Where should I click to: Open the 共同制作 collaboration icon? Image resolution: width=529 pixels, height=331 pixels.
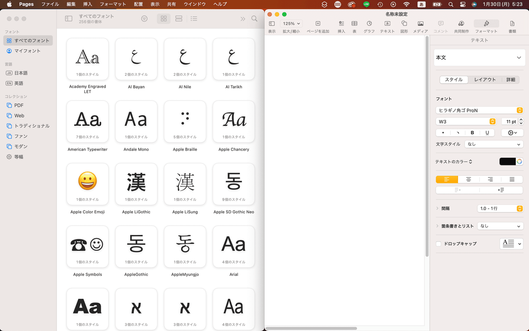click(461, 23)
